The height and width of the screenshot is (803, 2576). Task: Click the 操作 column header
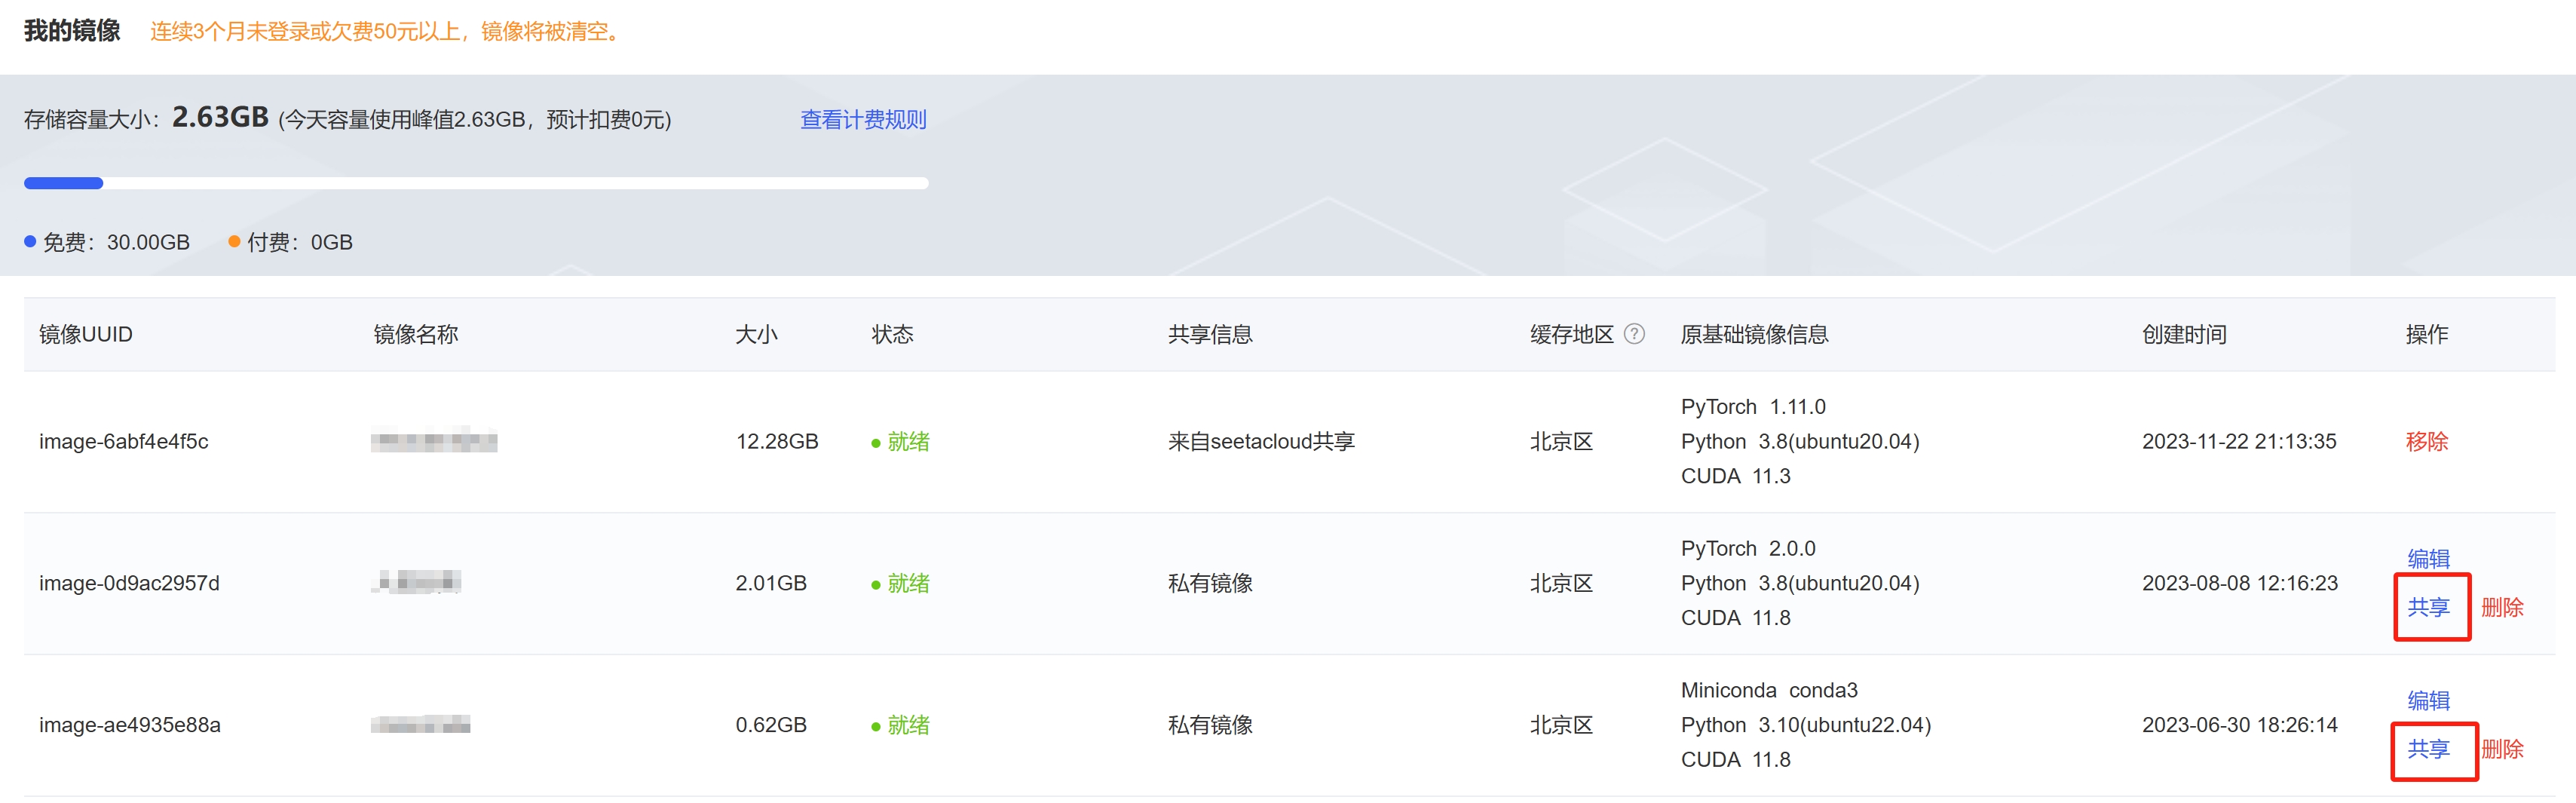tap(2426, 334)
